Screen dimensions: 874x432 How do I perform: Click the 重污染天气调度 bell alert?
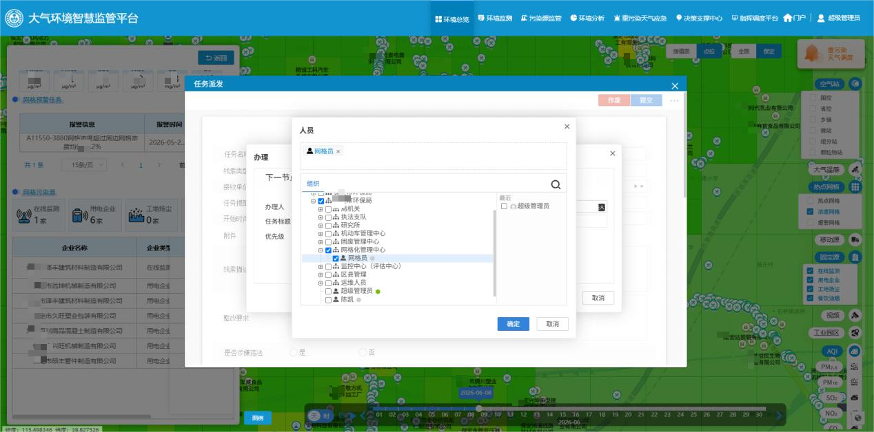pyautogui.click(x=831, y=54)
